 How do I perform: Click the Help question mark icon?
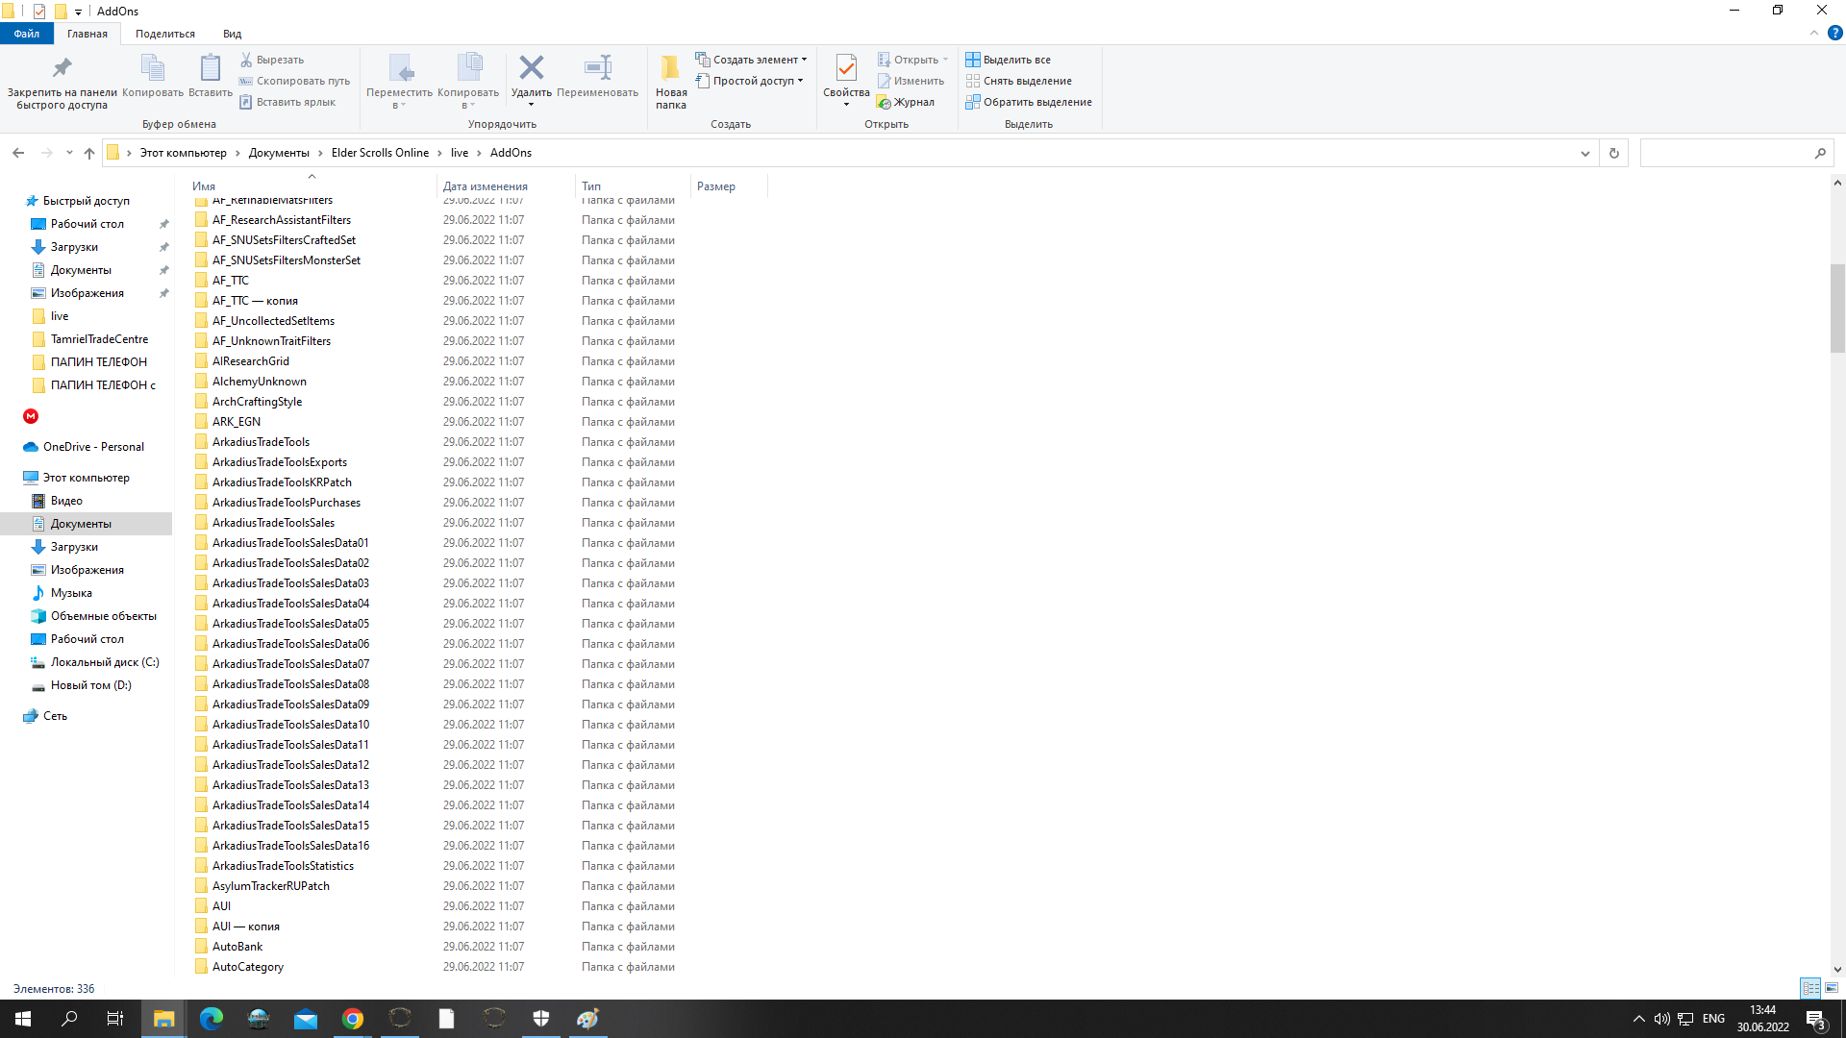point(1834,33)
